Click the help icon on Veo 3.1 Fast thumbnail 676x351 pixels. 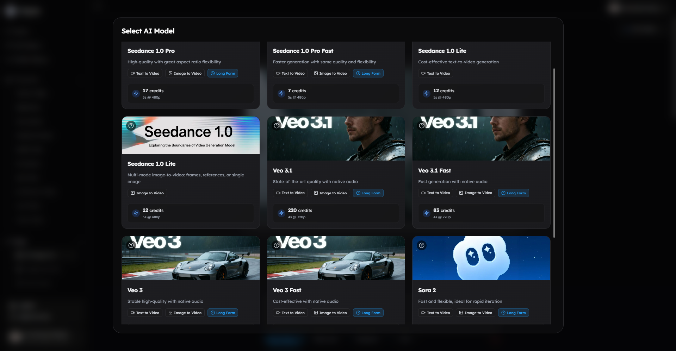click(x=422, y=126)
